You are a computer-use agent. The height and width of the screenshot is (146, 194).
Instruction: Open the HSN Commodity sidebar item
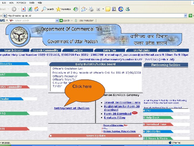15,87
